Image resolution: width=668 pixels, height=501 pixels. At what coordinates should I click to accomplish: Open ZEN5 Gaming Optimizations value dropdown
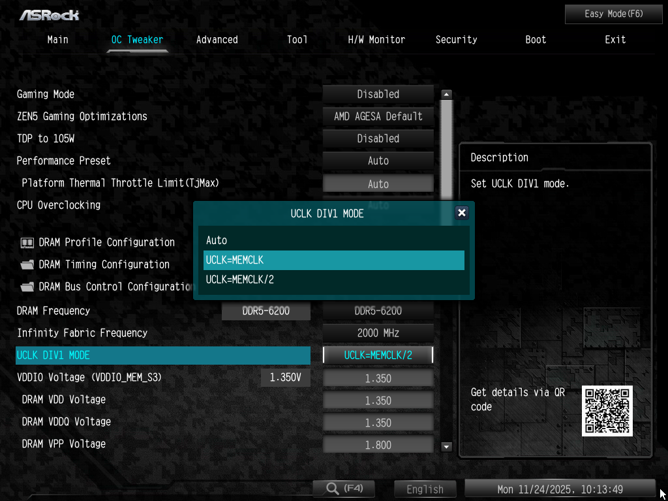[378, 117]
